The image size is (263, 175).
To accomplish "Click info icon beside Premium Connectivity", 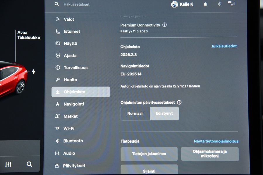I will 164,25.
